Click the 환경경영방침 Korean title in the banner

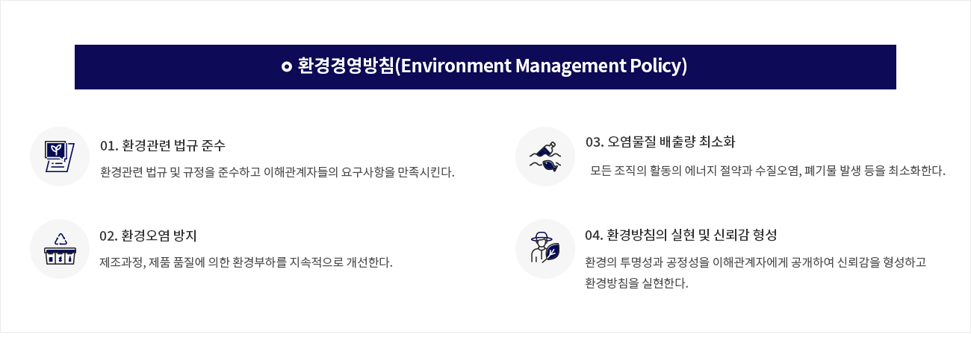pyautogui.click(x=345, y=66)
